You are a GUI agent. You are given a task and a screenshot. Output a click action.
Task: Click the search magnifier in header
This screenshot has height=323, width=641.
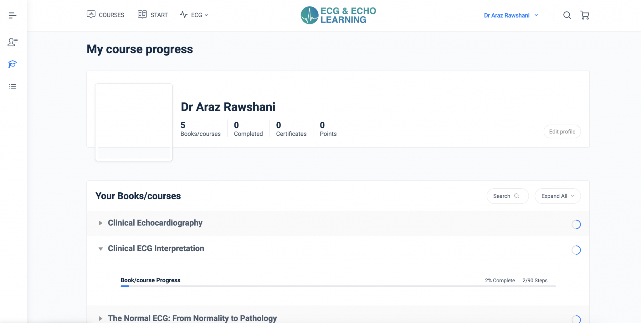click(x=567, y=15)
